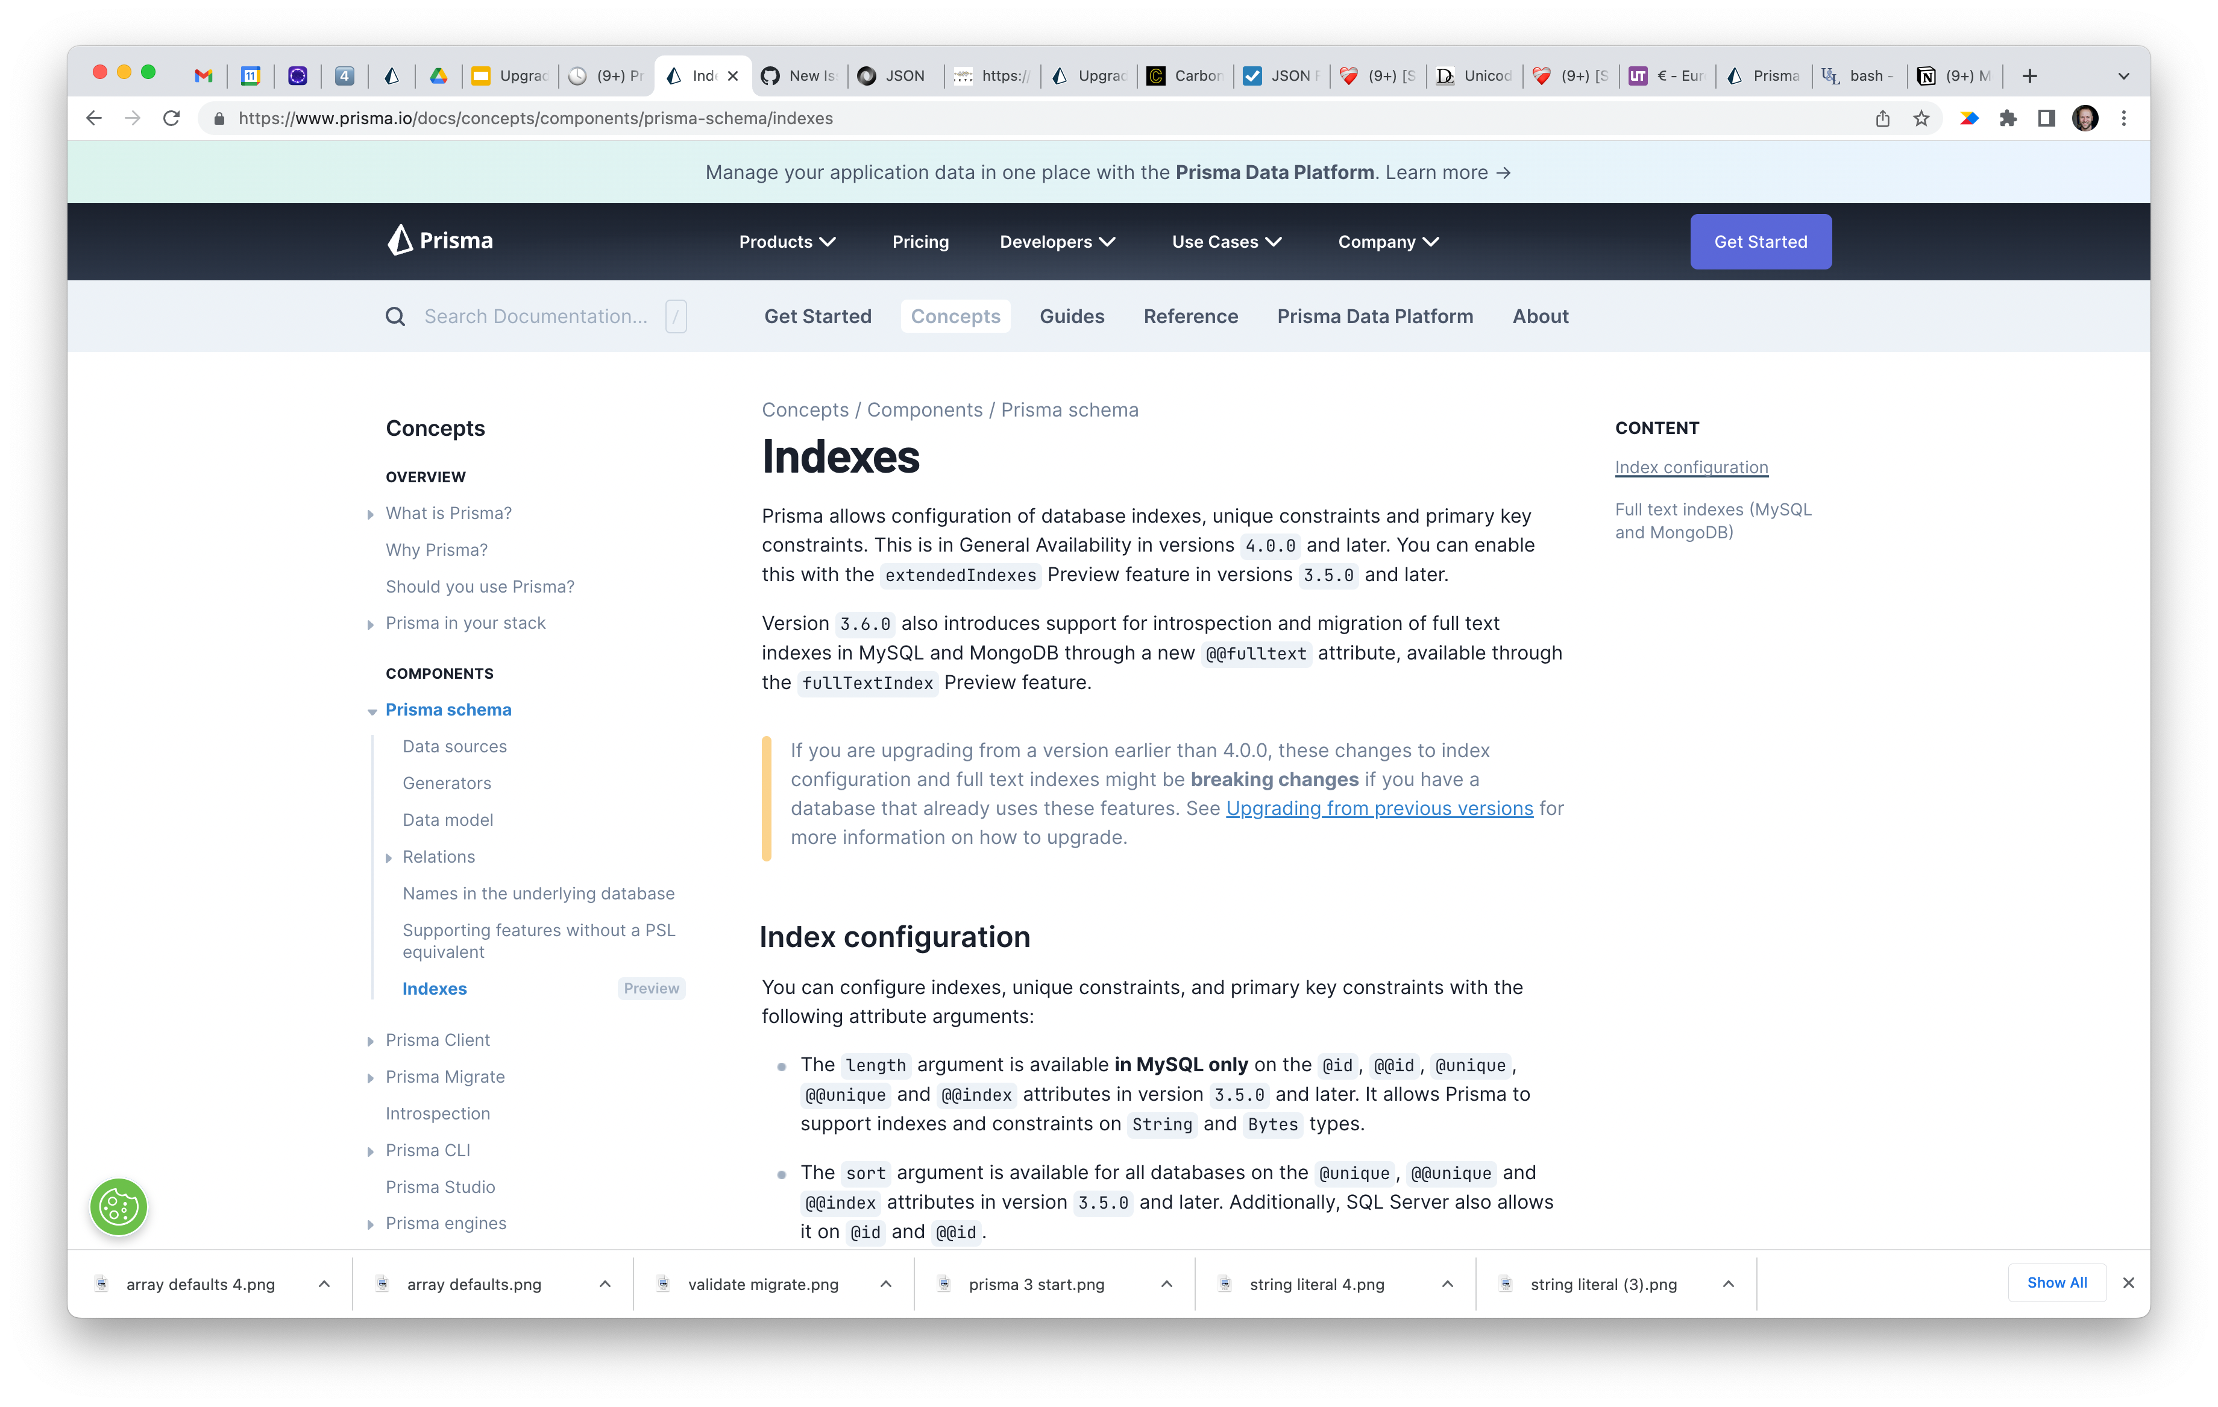Open Chrome three-dot menu
The height and width of the screenshot is (1407, 2218).
click(x=2123, y=118)
